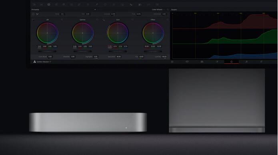
Task: Toggle auto balance icon under Primaries
Action: (33, 14)
